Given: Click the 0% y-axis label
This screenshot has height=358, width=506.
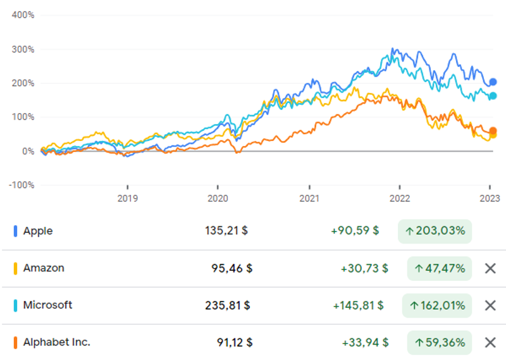Looking at the screenshot, I should pos(28,151).
